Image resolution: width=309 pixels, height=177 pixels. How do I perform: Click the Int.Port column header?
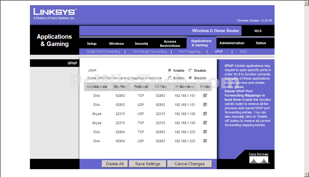pyautogui.click(x=161, y=87)
